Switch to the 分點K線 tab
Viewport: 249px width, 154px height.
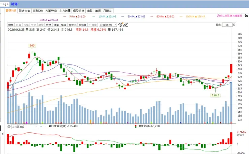[x=38, y=11]
